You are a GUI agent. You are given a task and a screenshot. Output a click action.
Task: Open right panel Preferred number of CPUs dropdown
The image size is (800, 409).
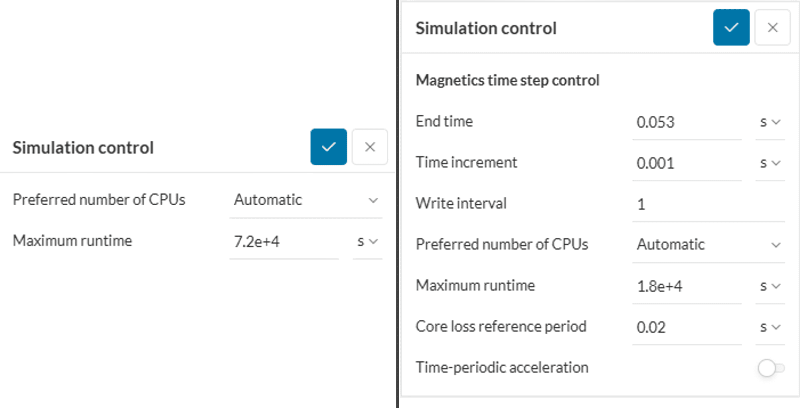pyautogui.click(x=708, y=245)
